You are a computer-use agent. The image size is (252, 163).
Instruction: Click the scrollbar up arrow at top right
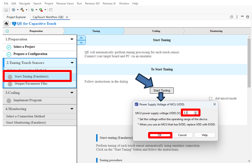point(249,37)
